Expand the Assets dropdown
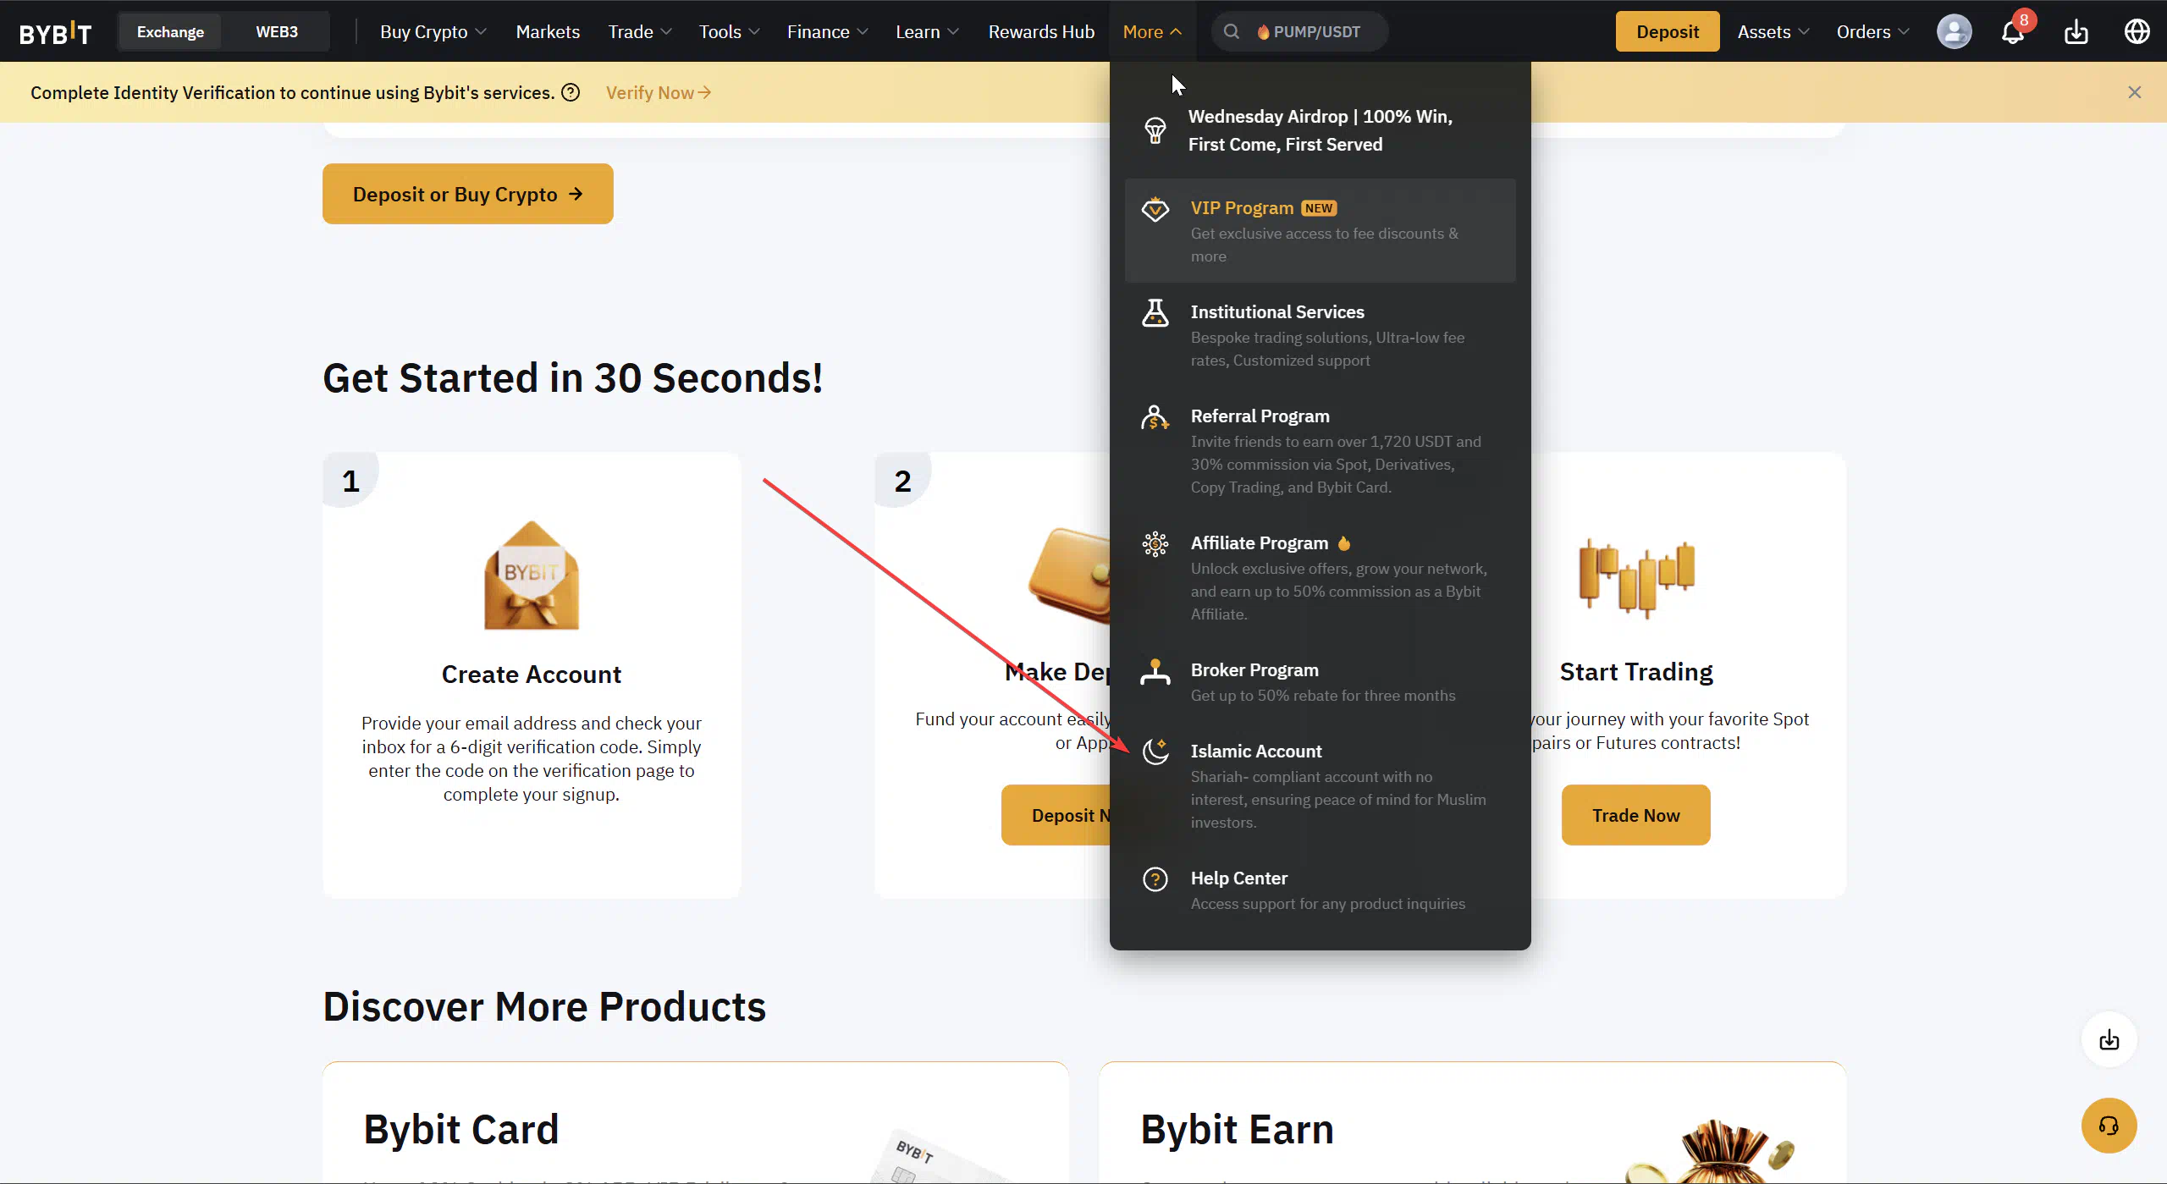This screenshot has height=1184, width=2167. tap(1773, 32)
